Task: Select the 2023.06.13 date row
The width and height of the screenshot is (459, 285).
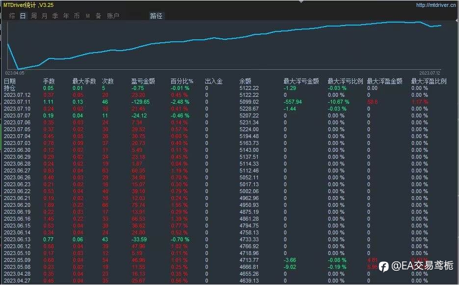Action: point(17,239)
